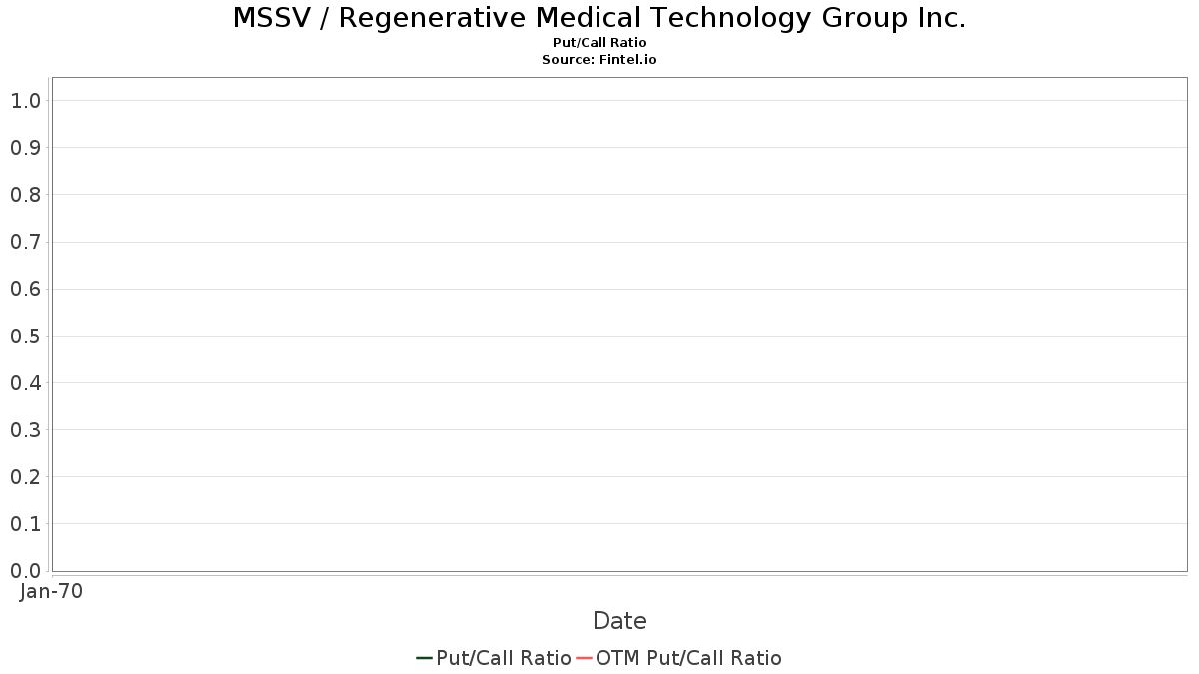This screenshot has height=674, width=1199.
Task: Click the 0.4 y-axis tick label
Action: [x=25, y=383]
